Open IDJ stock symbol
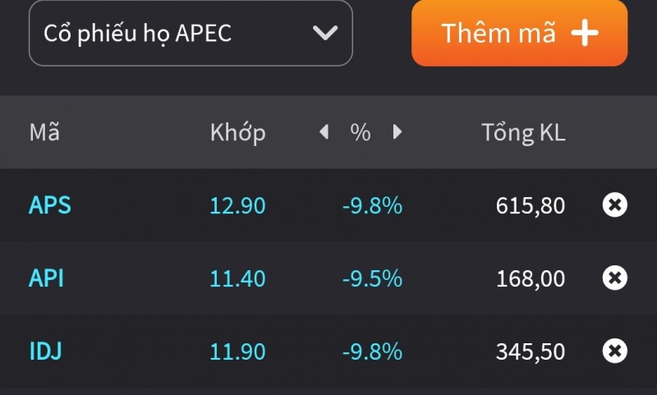The width and height of the screenshot is (657, 395). click(x=45, y=351)
